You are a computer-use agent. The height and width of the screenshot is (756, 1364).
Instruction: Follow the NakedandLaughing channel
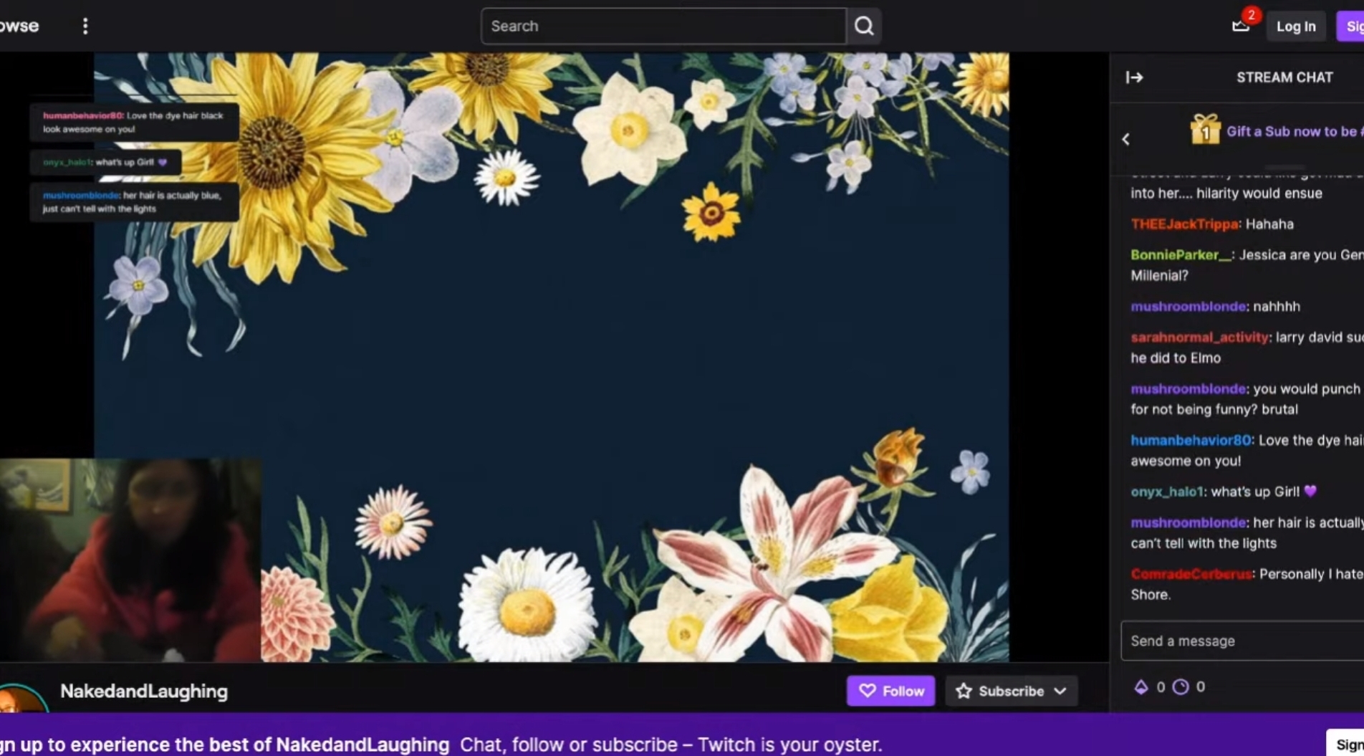click(891, 691)
